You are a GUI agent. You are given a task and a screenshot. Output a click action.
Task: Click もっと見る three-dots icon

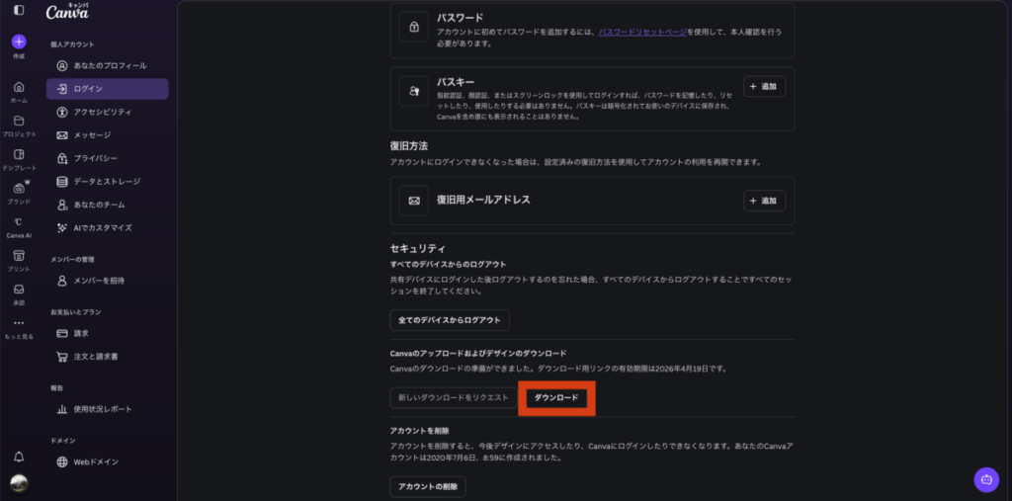(x=19, y=323)
